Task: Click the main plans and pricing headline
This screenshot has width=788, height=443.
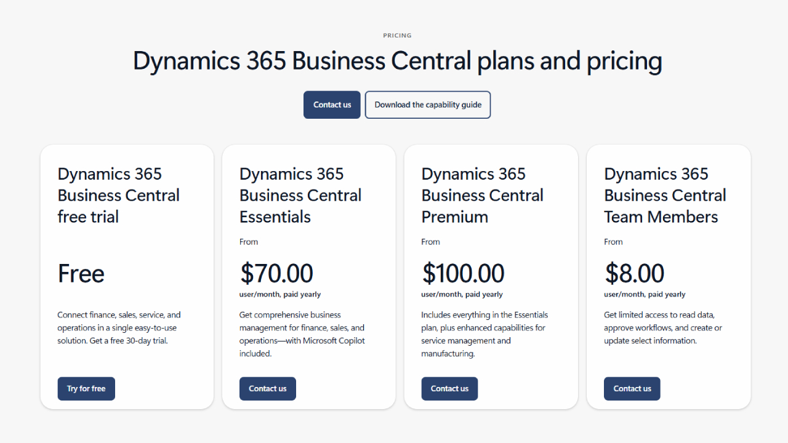Action: tap(397, 60)
